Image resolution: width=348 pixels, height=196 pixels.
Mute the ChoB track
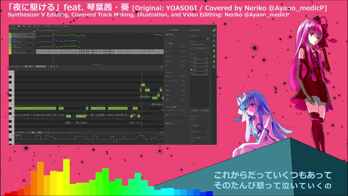34,40
